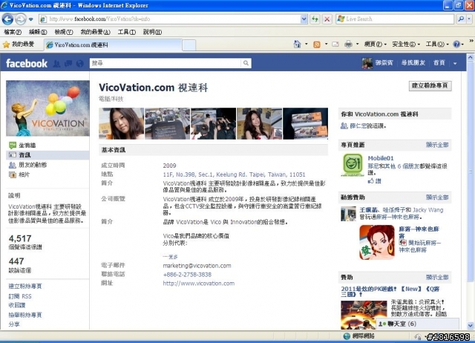Open the 聊天室 (6) chat bar
The height and width of the screenshot is (343, 475).
coord(418,324)
